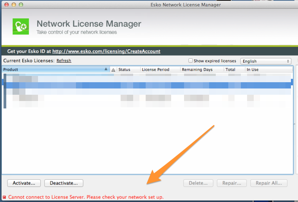Click the Refresh link beside Current Esko Licenses
Screen dimensions: 298x202
click(x=64, y=61)
